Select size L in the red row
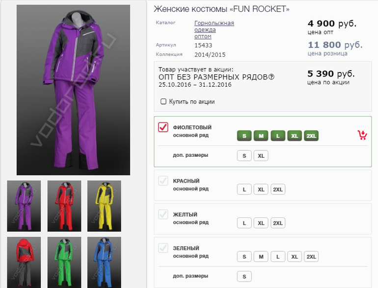This screenshot has height=288, width=378. click(244, 190)
